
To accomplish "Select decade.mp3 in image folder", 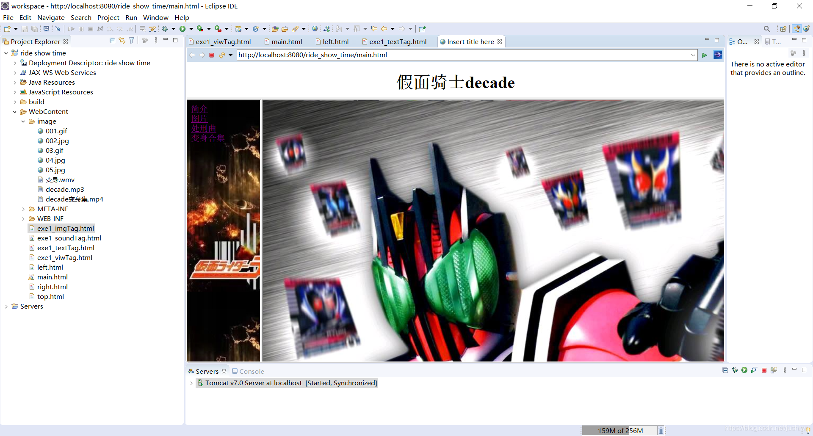I will [65, 190].
